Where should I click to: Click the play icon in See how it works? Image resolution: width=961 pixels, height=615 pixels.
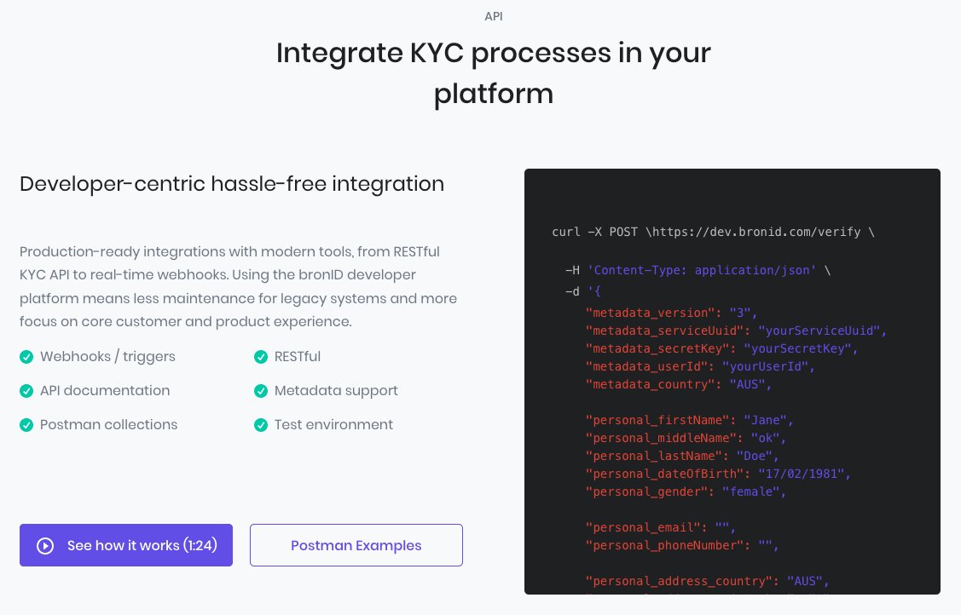tap(45, 546)
